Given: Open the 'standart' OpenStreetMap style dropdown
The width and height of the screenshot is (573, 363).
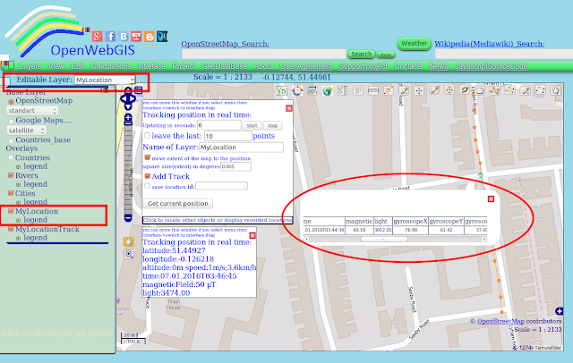Looking at the screenshot, I should 32,111.
